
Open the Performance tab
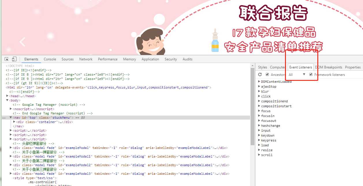tap(108, 59)
